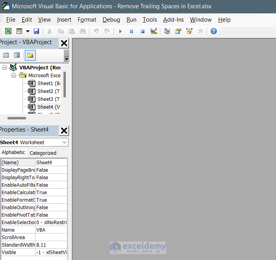
Task: Collapse the Microsoft Excel Objects folder node
Action: point(13,76)
